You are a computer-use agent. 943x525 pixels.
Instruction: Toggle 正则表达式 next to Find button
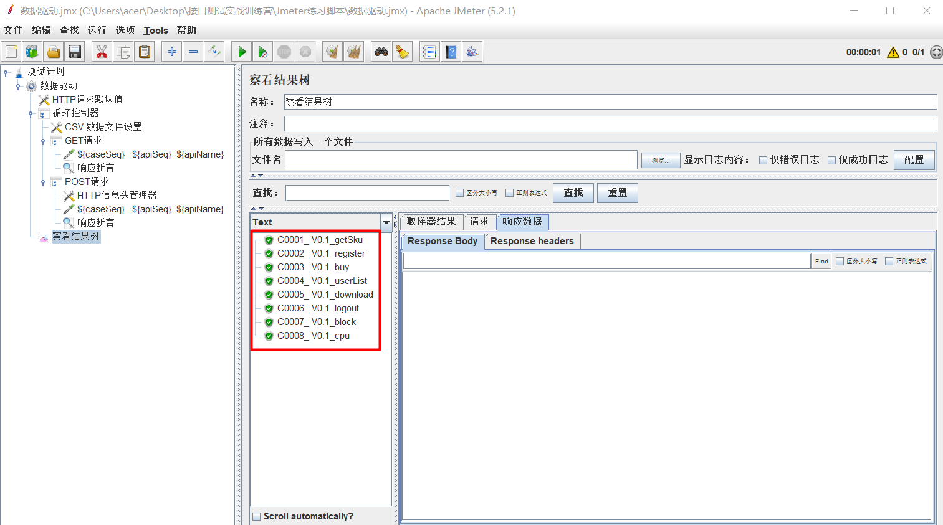tap(889, 262)
